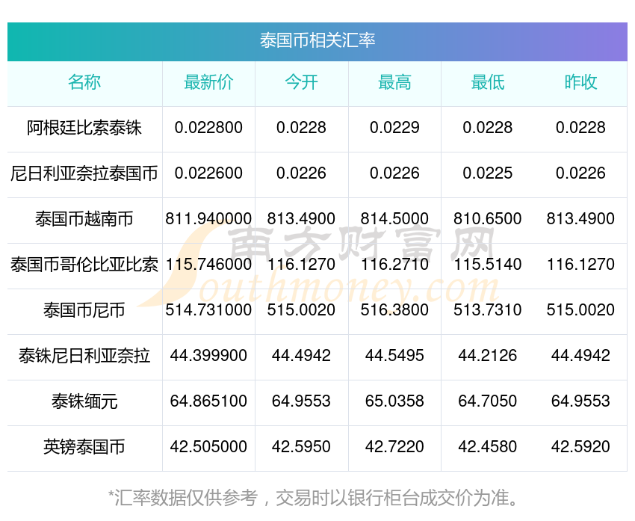This screenshot has height=521, width=635.
Task: Select the 最新价 column header
Action: [208, 82]
